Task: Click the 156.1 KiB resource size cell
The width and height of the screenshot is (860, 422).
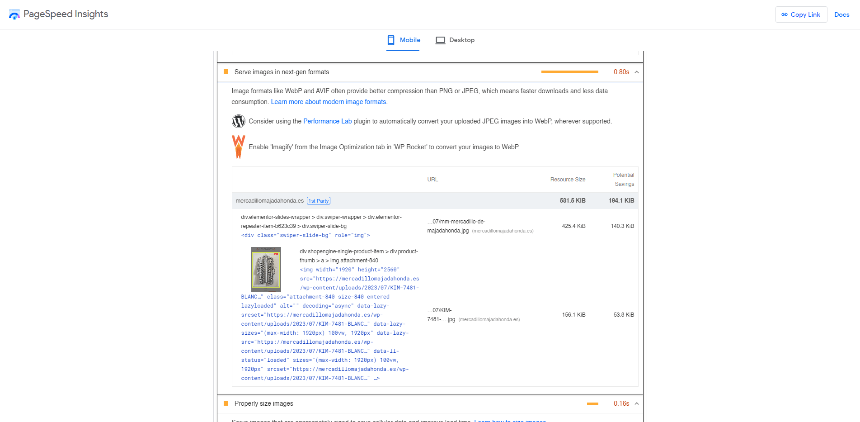Action: coord(573,315)
